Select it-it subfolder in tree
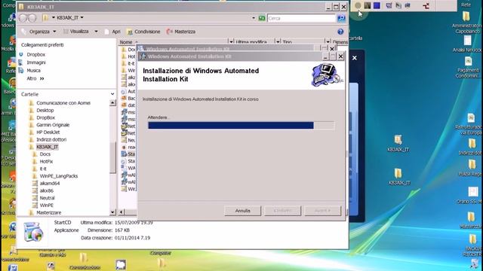 [x=43, y=169]
